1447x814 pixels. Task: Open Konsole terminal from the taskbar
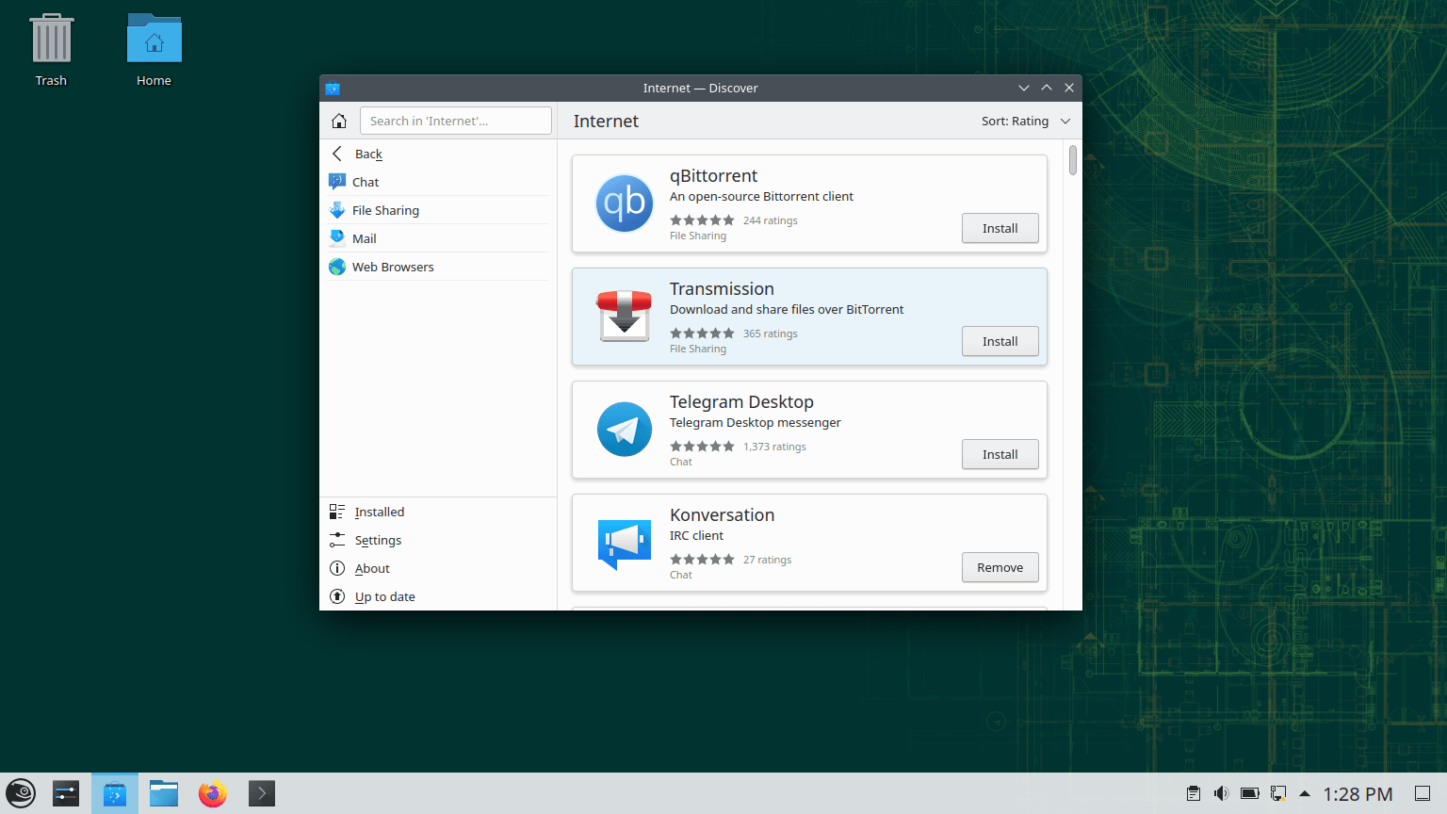[262, 793]
